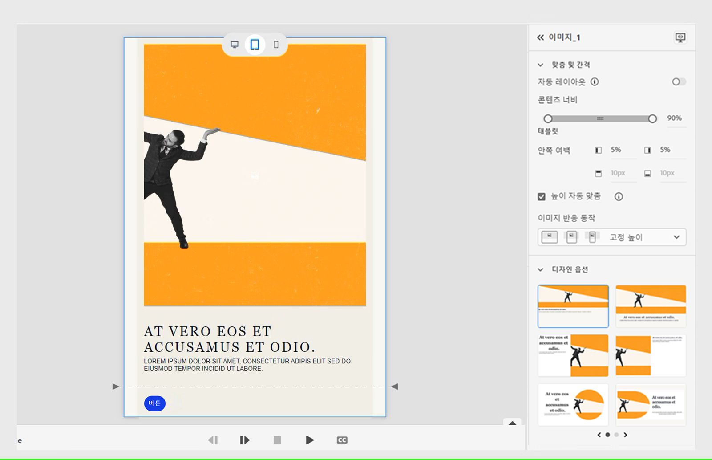Pick the circular image design option
Viewport: 712px width, 460px height.
point(573,405)
